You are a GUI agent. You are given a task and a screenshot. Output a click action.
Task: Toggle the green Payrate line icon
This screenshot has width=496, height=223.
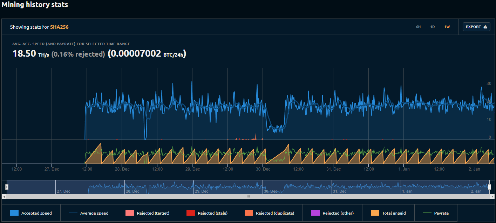[x=427, y=213]
